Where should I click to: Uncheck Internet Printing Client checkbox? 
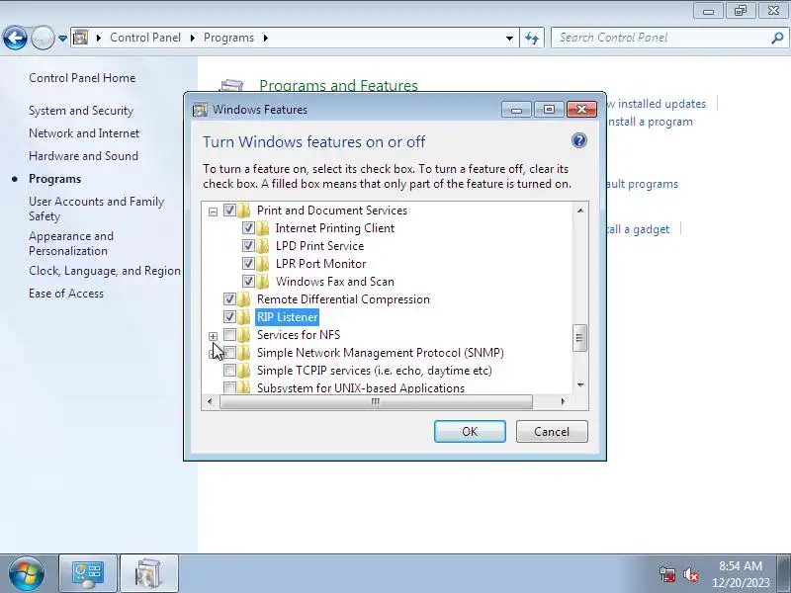click(x=248, y=228)
